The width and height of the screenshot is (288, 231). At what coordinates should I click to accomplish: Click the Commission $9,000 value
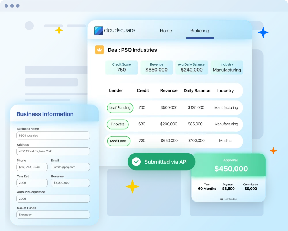click(x=251, y=189)
